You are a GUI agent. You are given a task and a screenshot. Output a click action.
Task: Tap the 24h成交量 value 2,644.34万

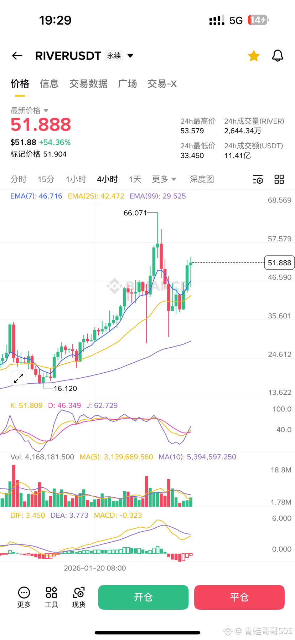click(x=243, y=131)
